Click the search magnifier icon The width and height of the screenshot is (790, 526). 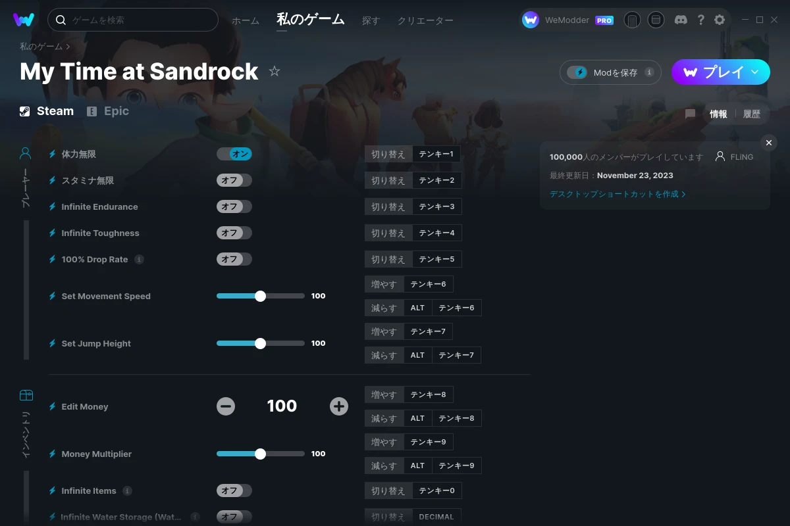(x=61, y=20)
